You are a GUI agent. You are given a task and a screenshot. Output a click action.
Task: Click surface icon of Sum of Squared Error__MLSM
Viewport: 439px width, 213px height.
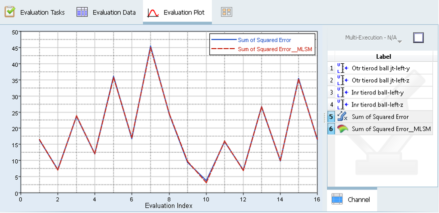click(342, 129)
